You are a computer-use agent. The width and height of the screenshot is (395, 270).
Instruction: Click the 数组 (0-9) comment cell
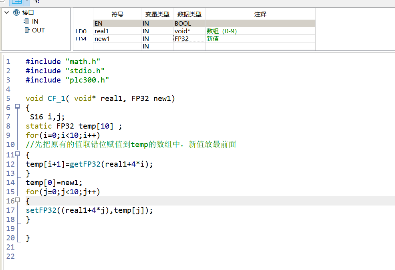click(260, 31)
